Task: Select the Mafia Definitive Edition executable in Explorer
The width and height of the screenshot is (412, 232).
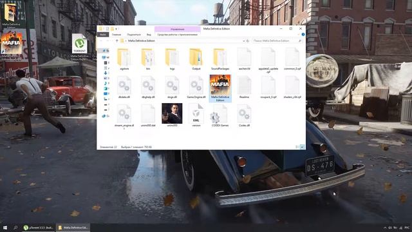Action: point(220,88)
